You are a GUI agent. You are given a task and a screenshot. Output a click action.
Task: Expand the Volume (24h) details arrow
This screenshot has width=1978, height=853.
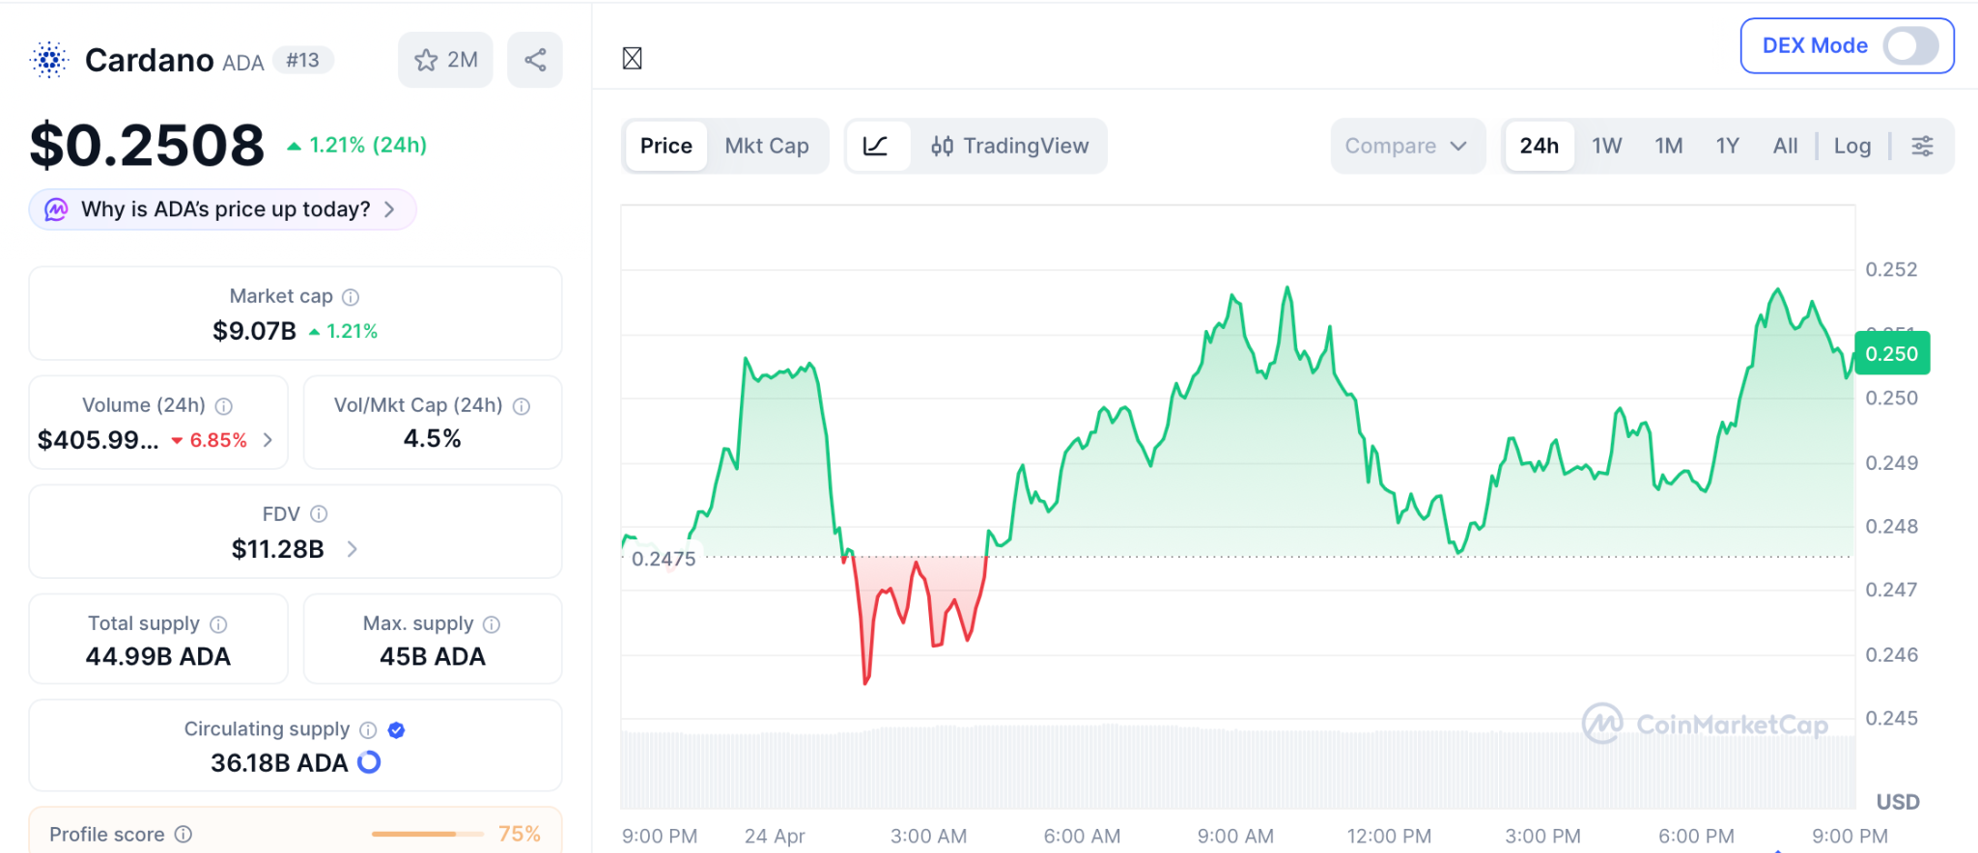click(x=268, y=440)
